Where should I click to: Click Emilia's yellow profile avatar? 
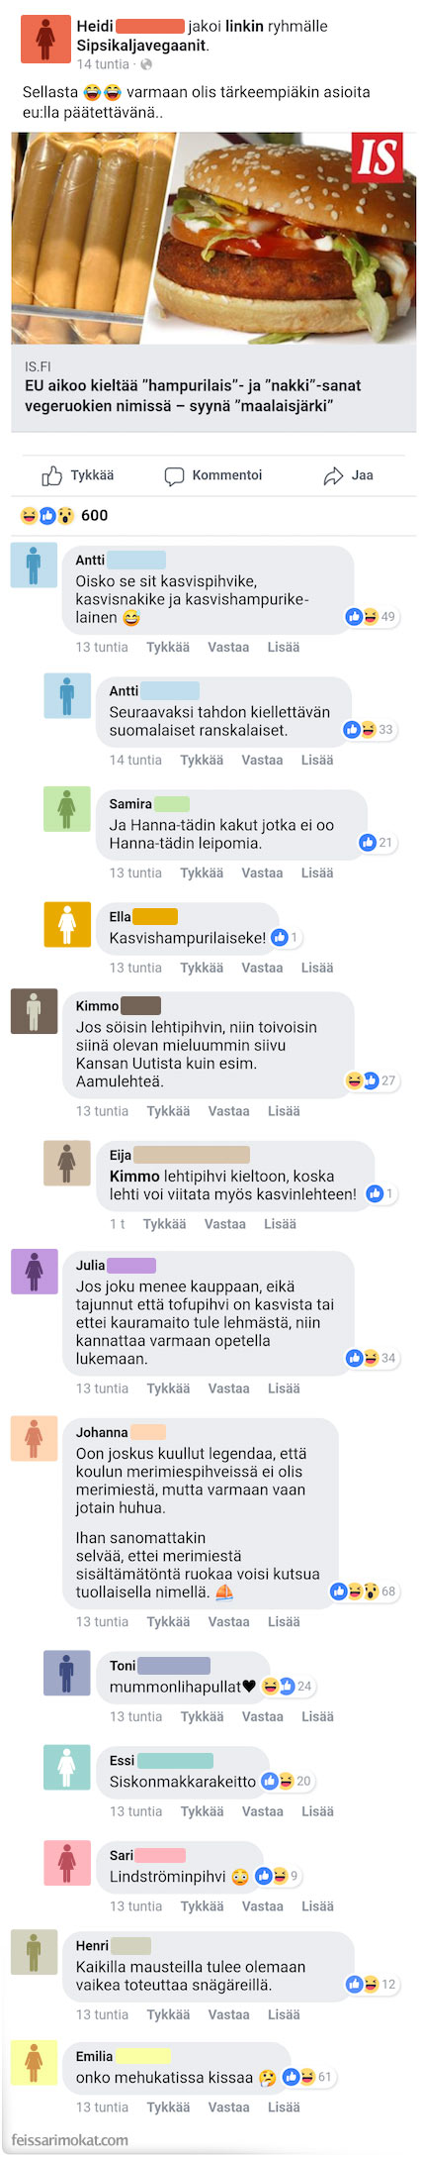pyautogui.click(x=34, y=2062)
